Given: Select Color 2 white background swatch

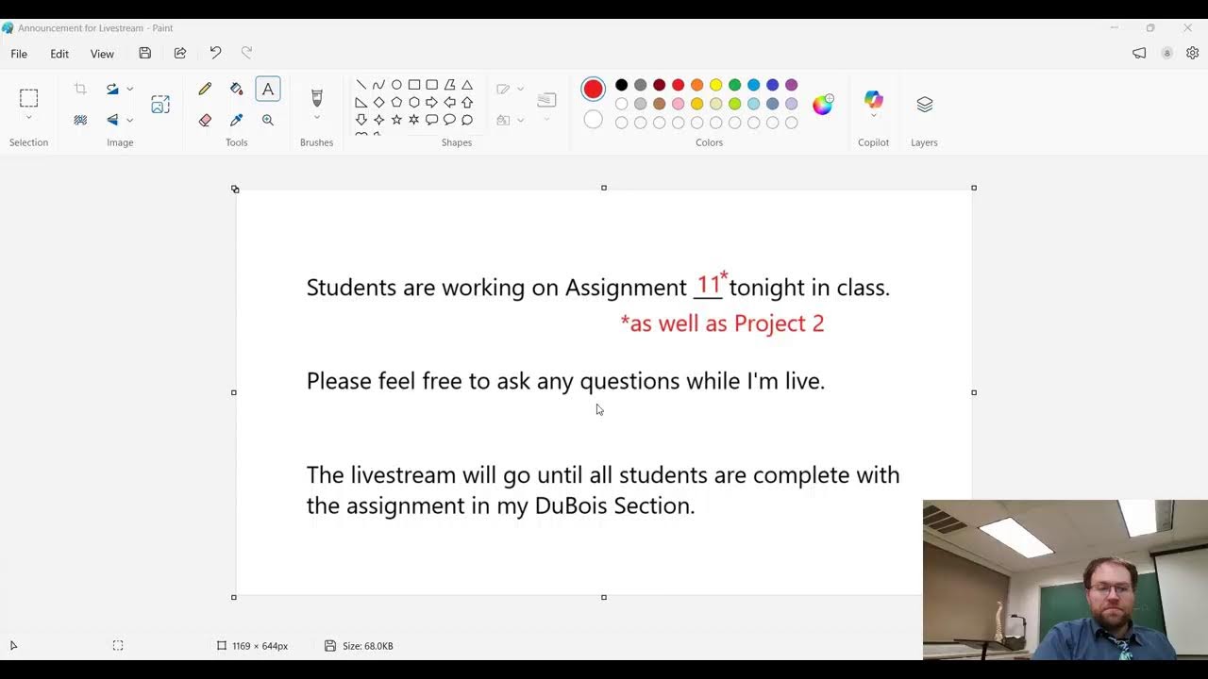Looking at the screenshot, I should coord(593,120).
